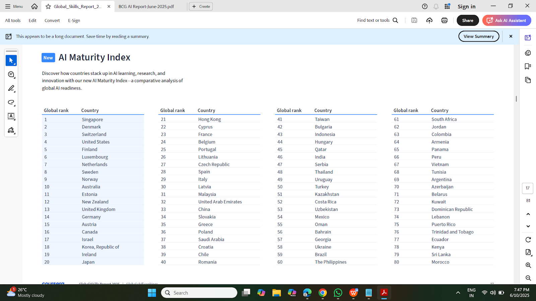Viewport: 536px width, 301px height.
Task: Open the E-Sign menu
Action: point(74,20)
